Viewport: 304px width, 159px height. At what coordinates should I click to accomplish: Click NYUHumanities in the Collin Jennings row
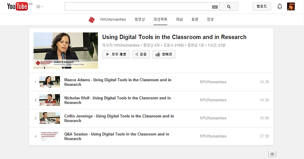pos(213,118)
